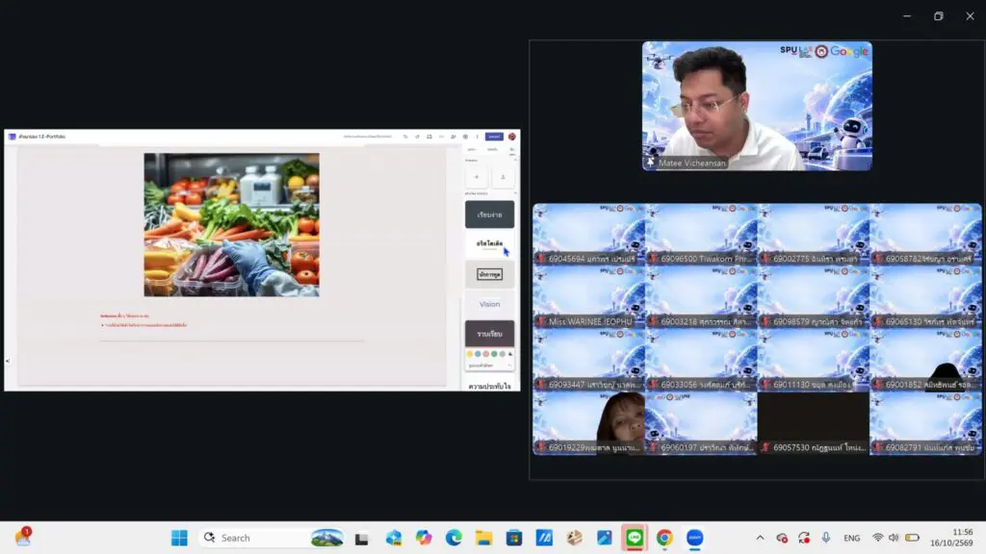Switch to the Pages tab in Sites panel
The height and width of the screenshot is (554, 986).
point(492,149)
